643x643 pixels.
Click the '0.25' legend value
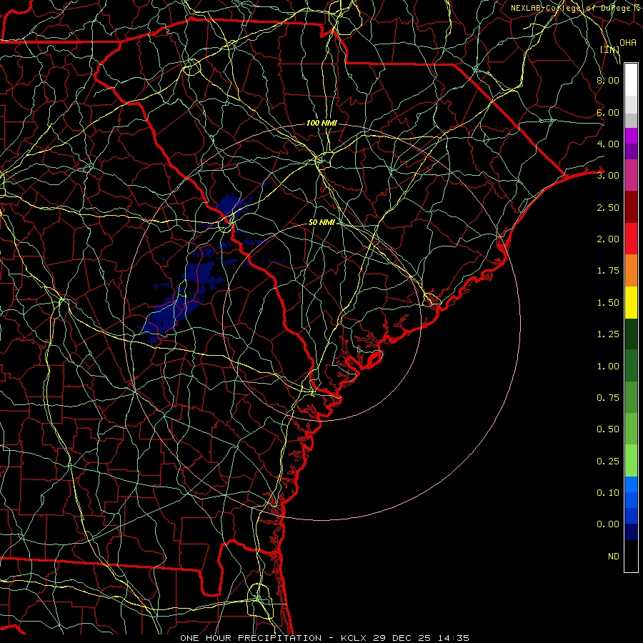pyautogui.click(x=608, y=462)
